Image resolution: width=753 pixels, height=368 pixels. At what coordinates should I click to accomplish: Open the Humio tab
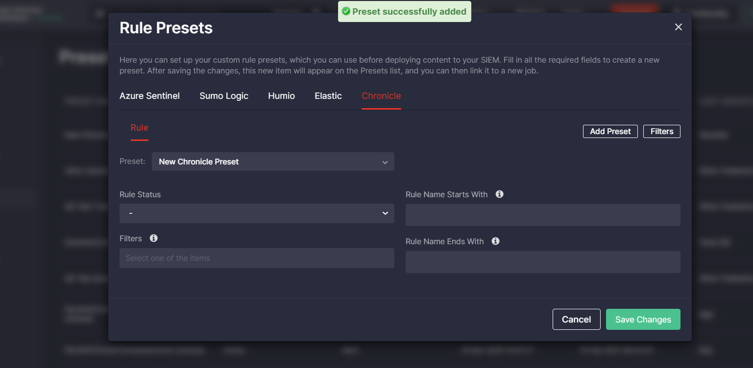click(281, 96)
